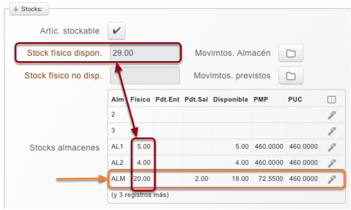Edit warehouse 2 row with pencil icon
This screenshot has height=210, width=351.
pos(332,115)
